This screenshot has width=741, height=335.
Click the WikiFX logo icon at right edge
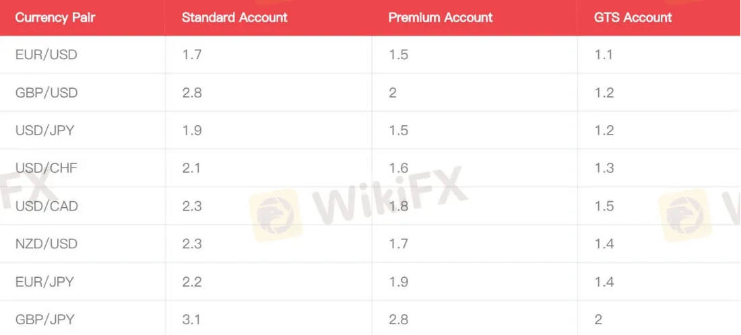pos(685,216)
